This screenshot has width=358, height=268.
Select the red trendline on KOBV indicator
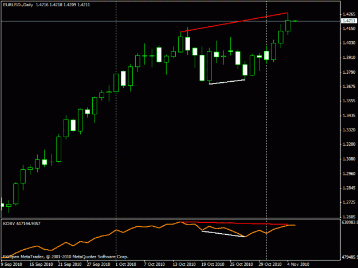click(234, 223)
